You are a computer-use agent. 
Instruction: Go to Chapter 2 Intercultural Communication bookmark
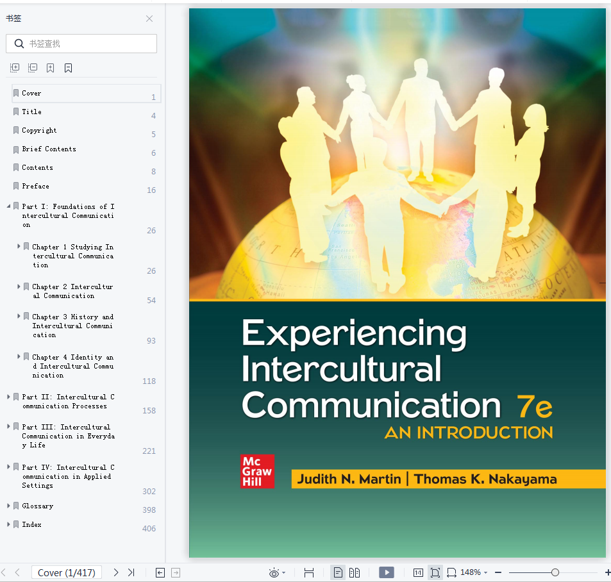[x=73, y=291]
